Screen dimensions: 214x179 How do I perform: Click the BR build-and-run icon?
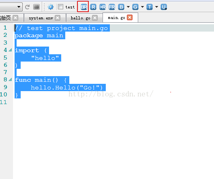pyautogui.click(x=83, y=7)
